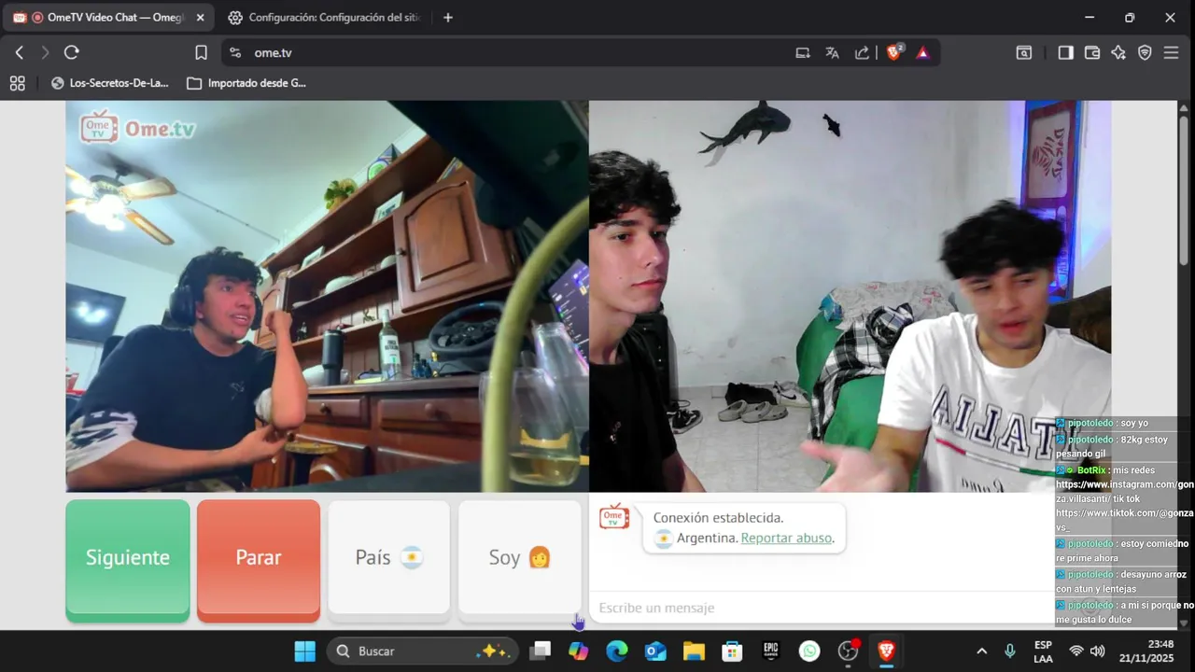Screen dimensions: 1195x672
Task: Bookmark this page with the bookmark icon
Action: click(x=201, y=53)
